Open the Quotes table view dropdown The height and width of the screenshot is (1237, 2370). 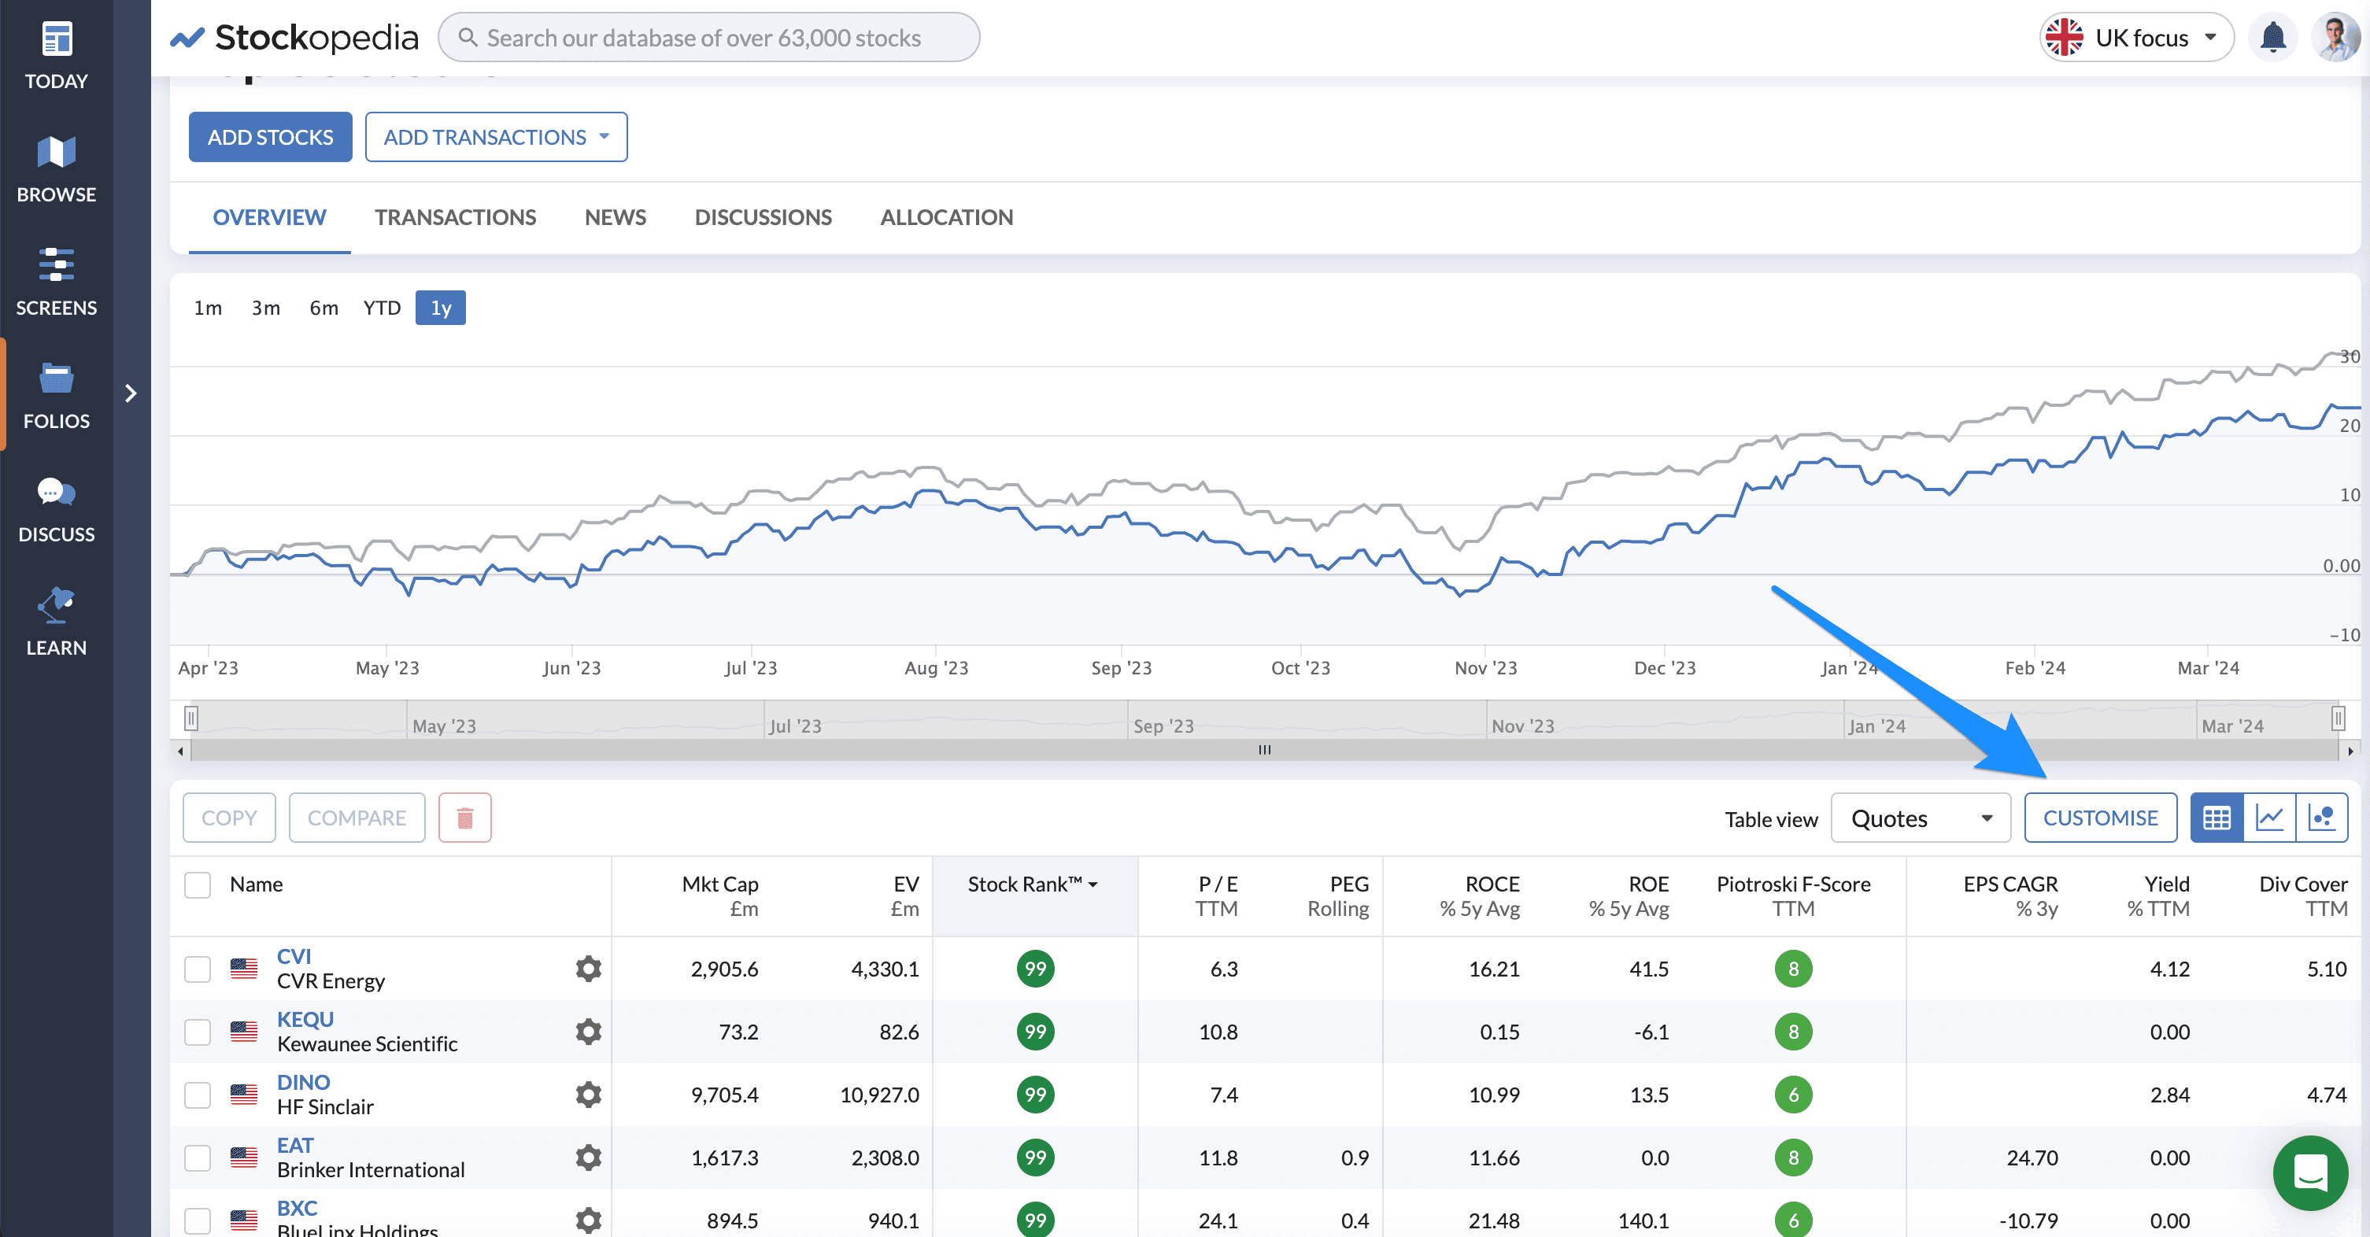(x=1920, y=818)
